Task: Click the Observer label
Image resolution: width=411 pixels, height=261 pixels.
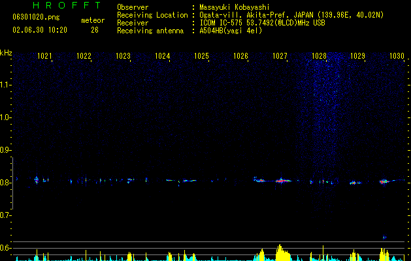Action: click(133, 7)
